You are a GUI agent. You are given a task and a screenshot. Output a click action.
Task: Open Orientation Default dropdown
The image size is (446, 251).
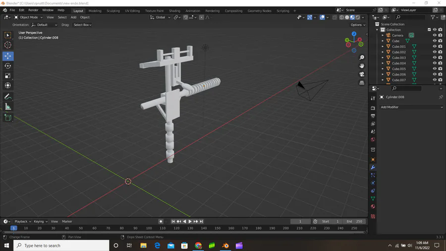tap(45, 25)
